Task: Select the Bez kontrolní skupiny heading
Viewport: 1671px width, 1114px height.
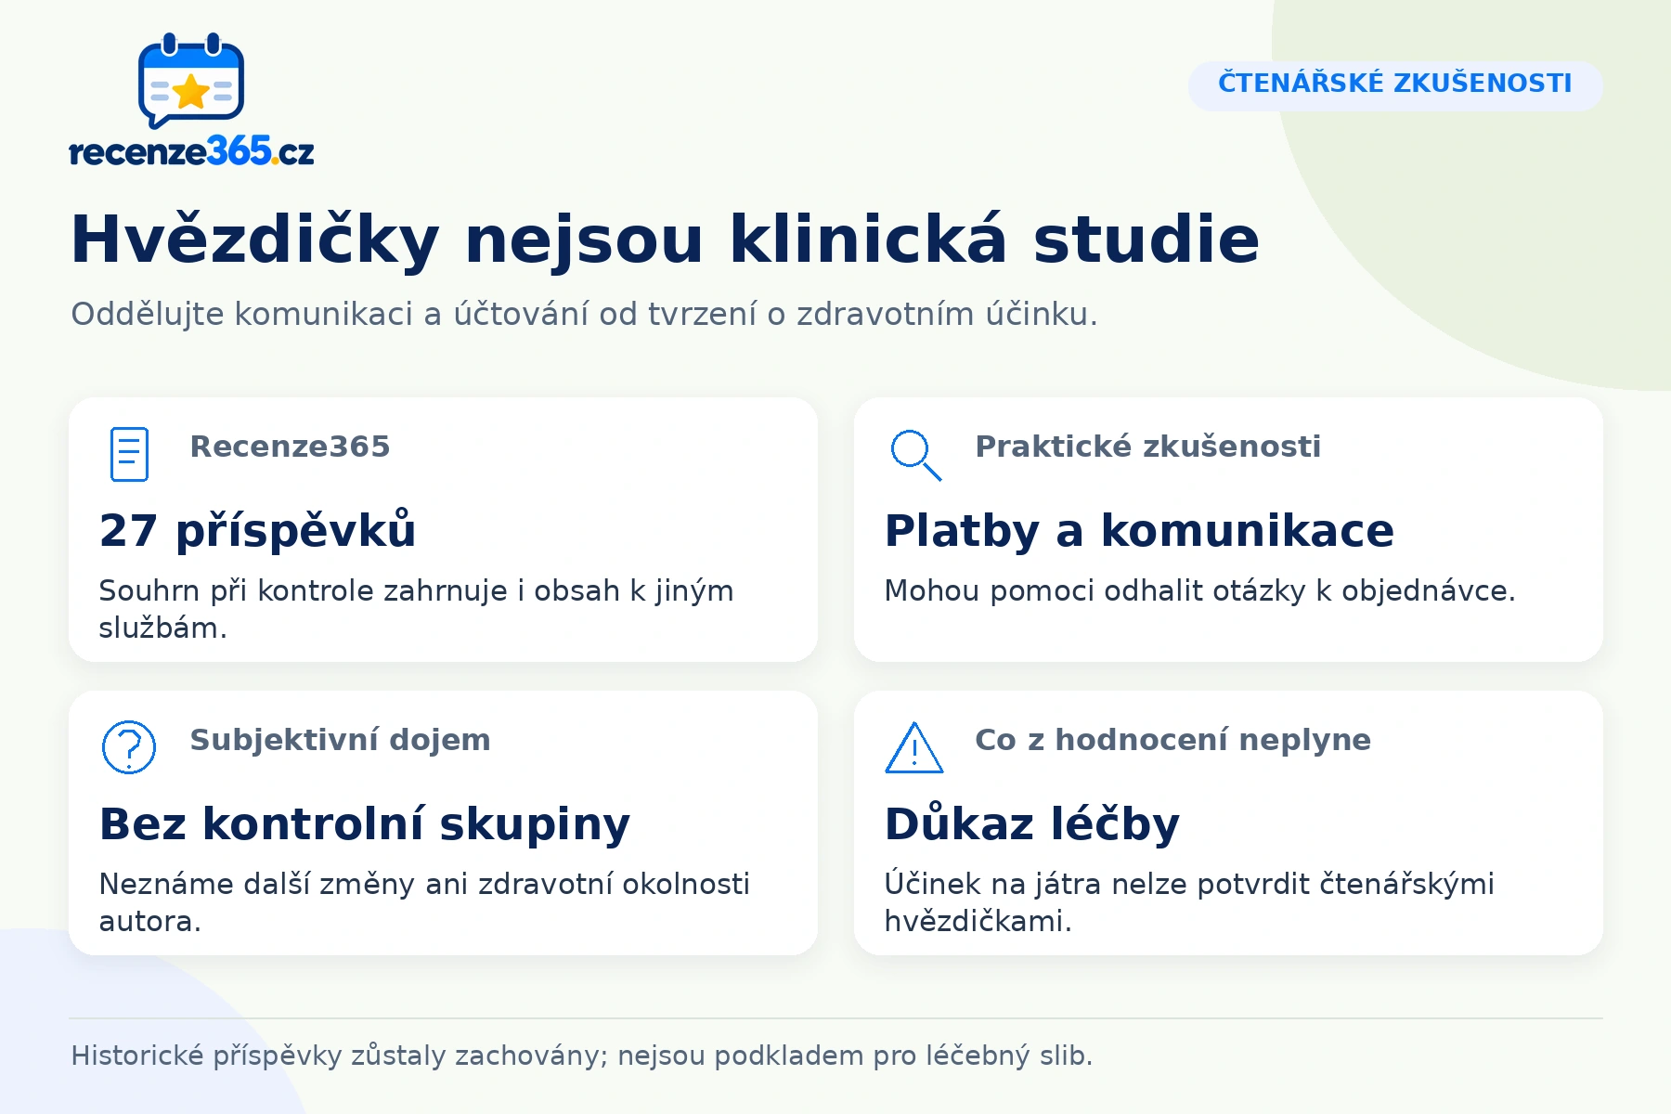Action: 365,824
